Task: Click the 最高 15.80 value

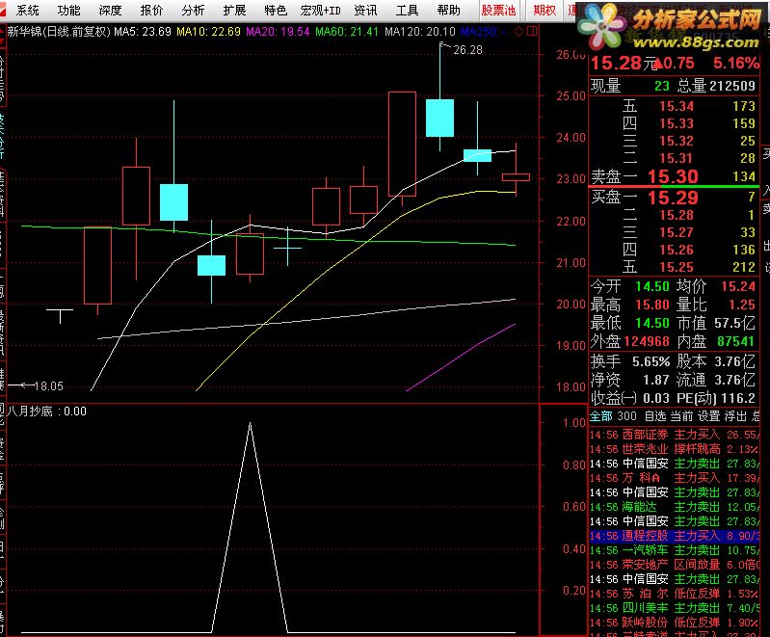Action: pos(652,305)
